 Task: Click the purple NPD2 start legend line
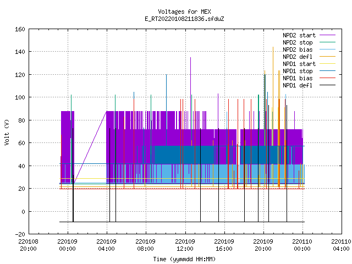(327, 35)
